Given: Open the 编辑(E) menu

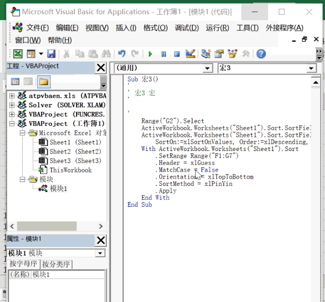Looking at the screenshot, I should tap(67, 28).
